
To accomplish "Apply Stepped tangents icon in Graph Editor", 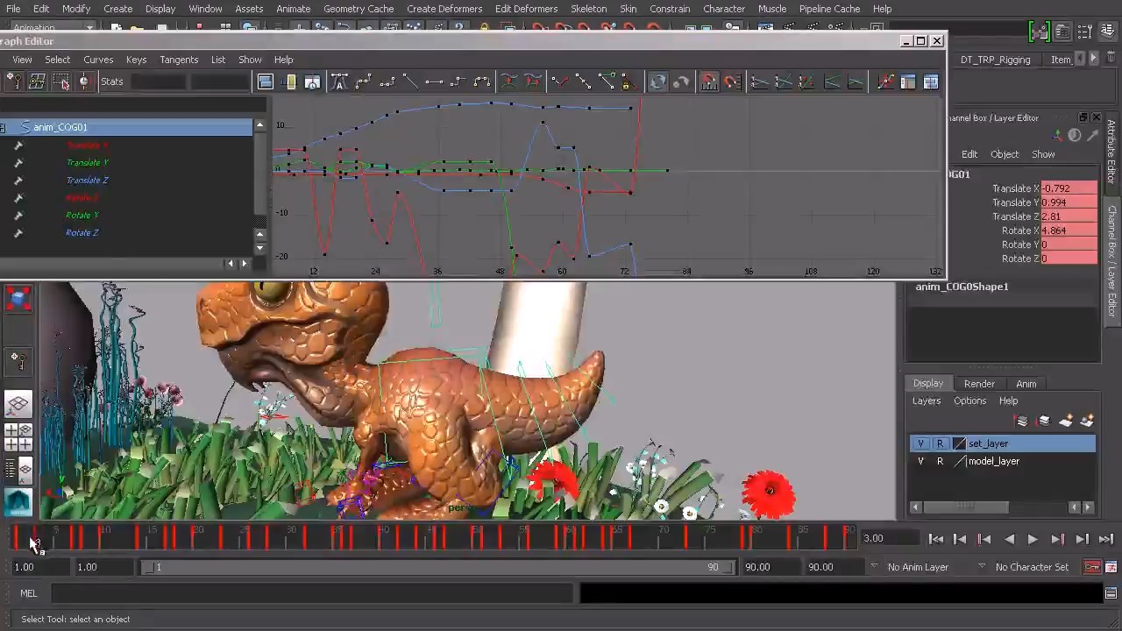I will (x=458, y=82).
